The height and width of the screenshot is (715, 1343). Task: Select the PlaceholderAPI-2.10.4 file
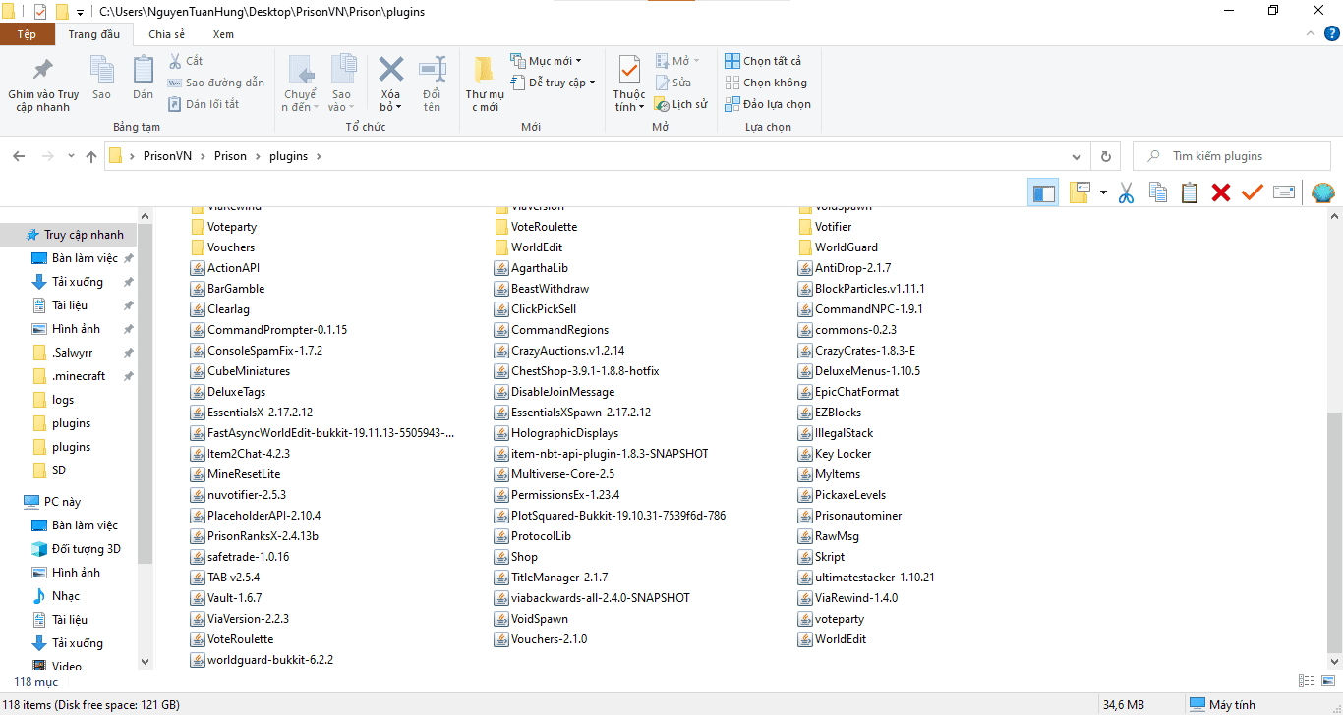[x=263, y=516]
